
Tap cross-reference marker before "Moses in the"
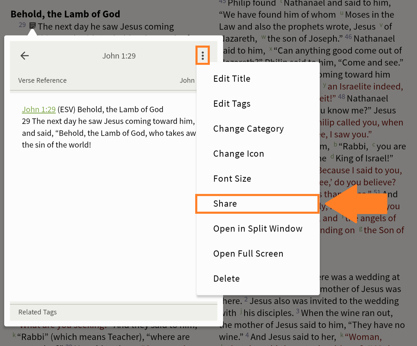(341, 13)
